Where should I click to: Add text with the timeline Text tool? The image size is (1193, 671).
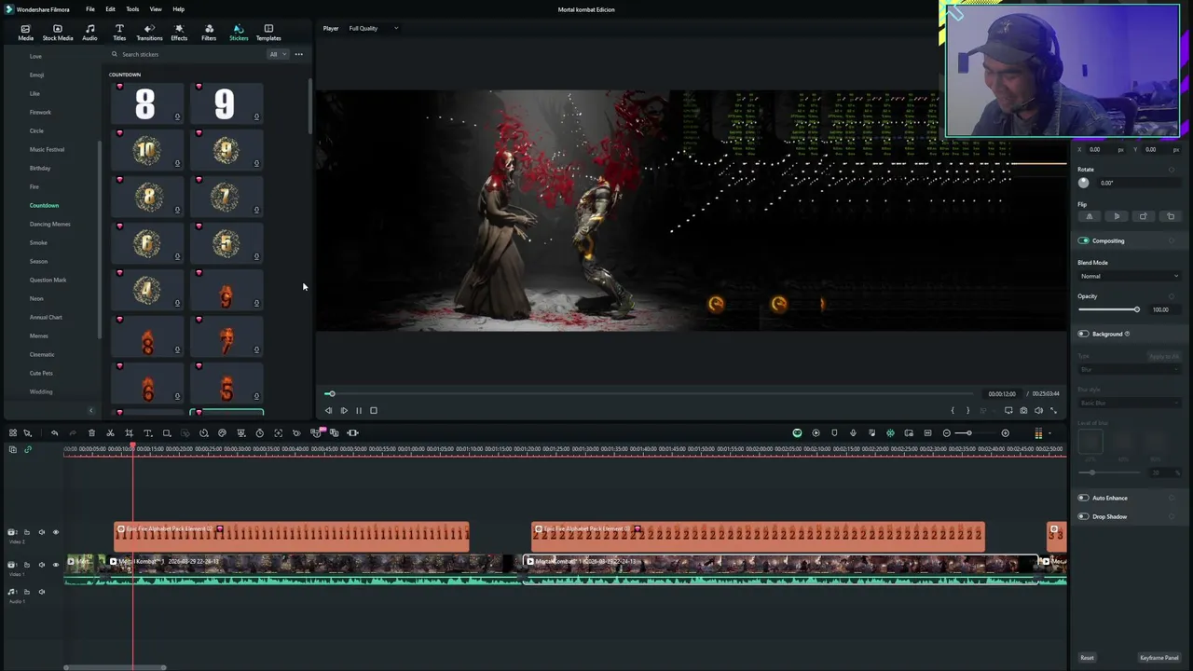point(147,433)
